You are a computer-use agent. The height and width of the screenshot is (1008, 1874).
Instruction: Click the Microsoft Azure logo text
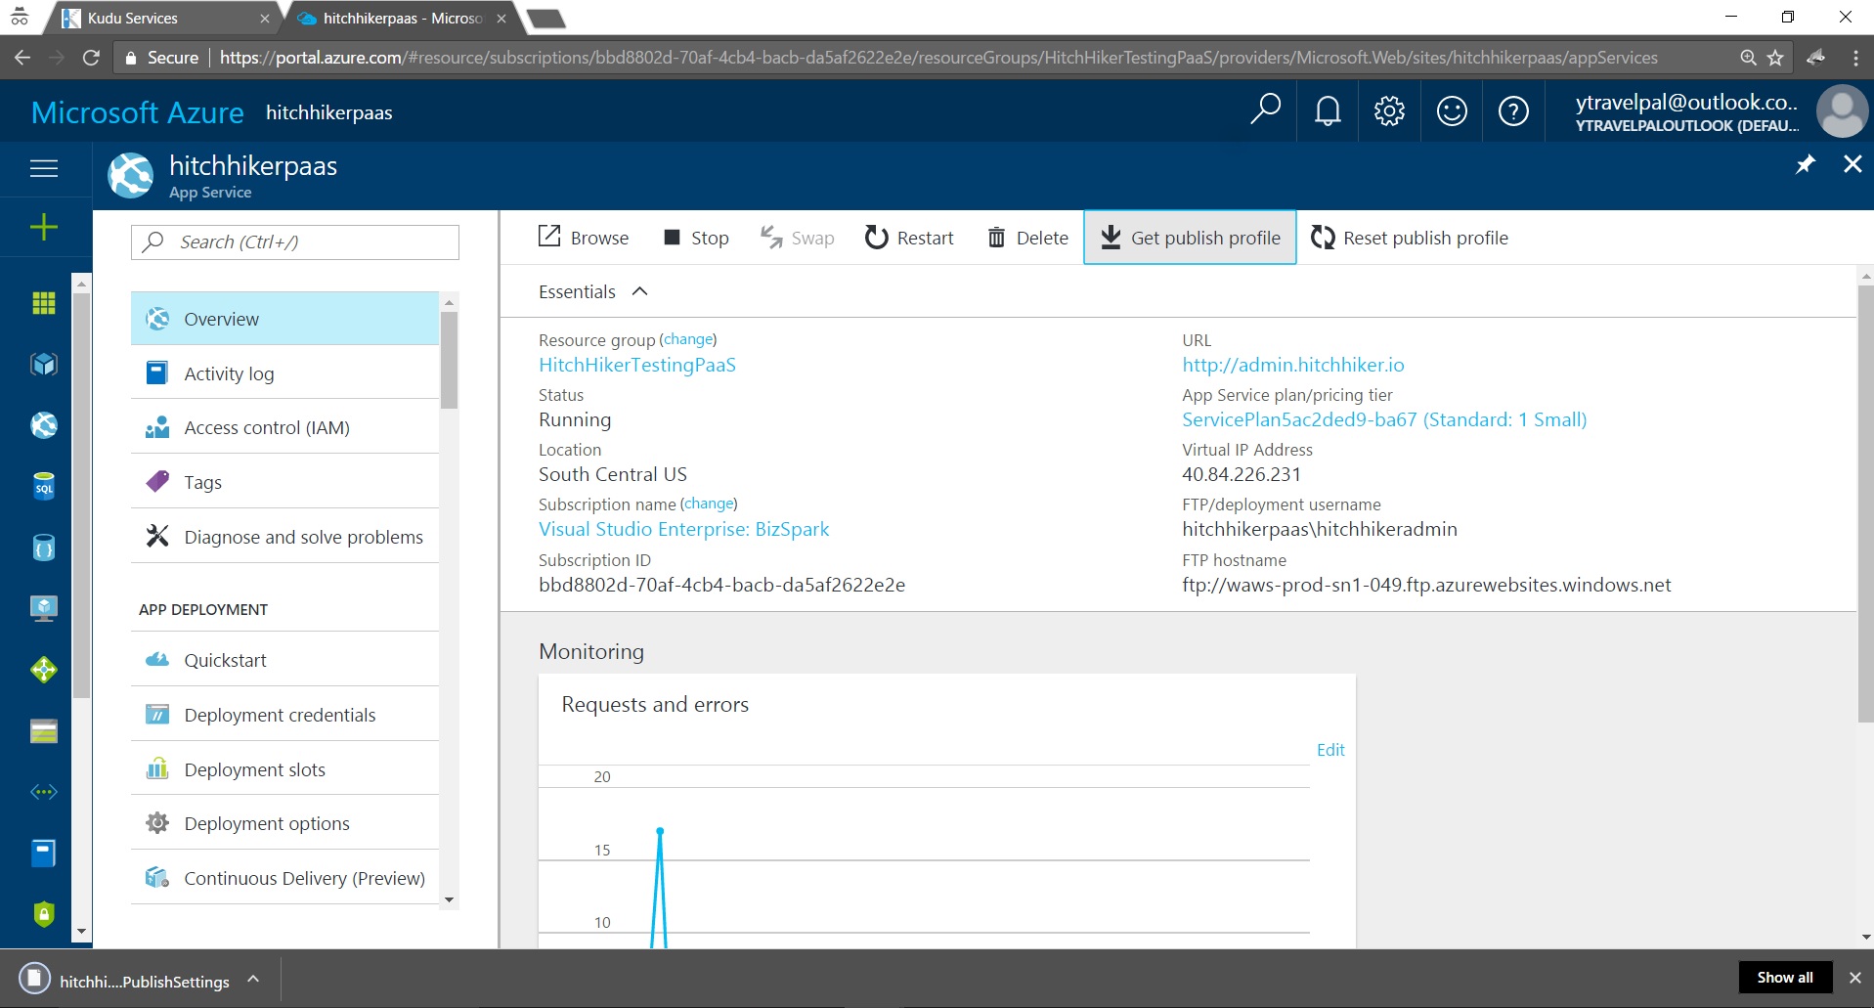tap(137, 112)
